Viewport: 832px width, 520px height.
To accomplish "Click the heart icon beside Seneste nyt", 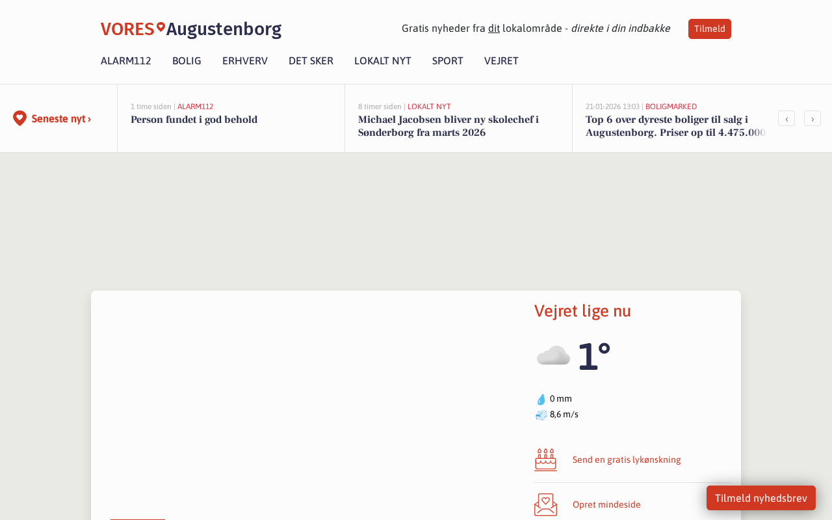I will (19, 118).
